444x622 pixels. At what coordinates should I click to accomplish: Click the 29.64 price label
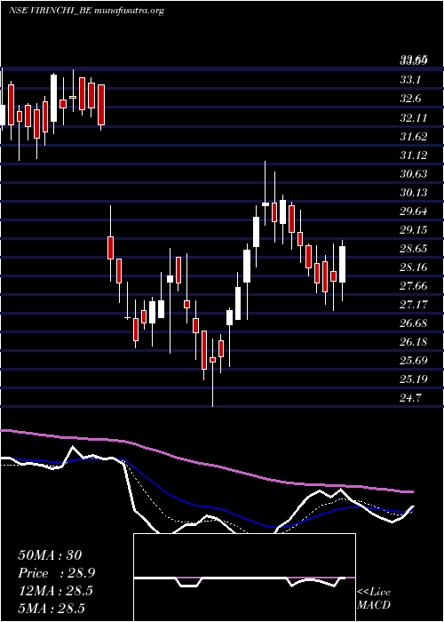(x=413, y=211)
